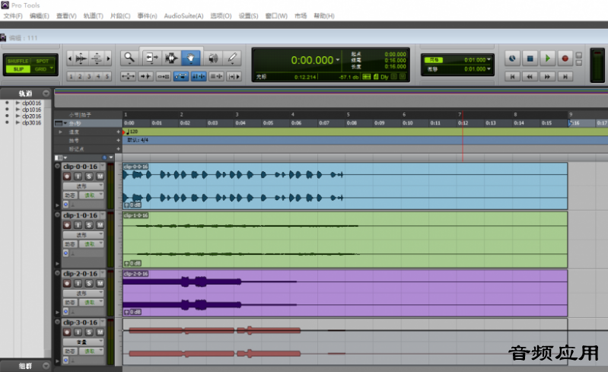Open track name dropdown arrow for clip-2-0-16
This screenshot has width=608, height=372.
(x=103, y=274)
